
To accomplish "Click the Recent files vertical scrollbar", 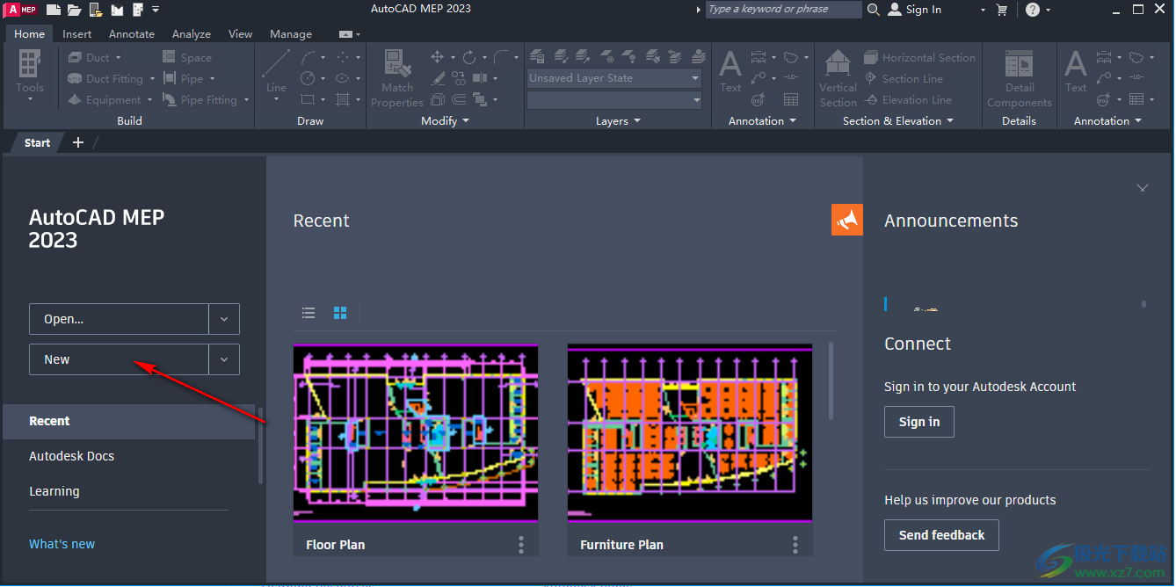I will pos(831,381).
